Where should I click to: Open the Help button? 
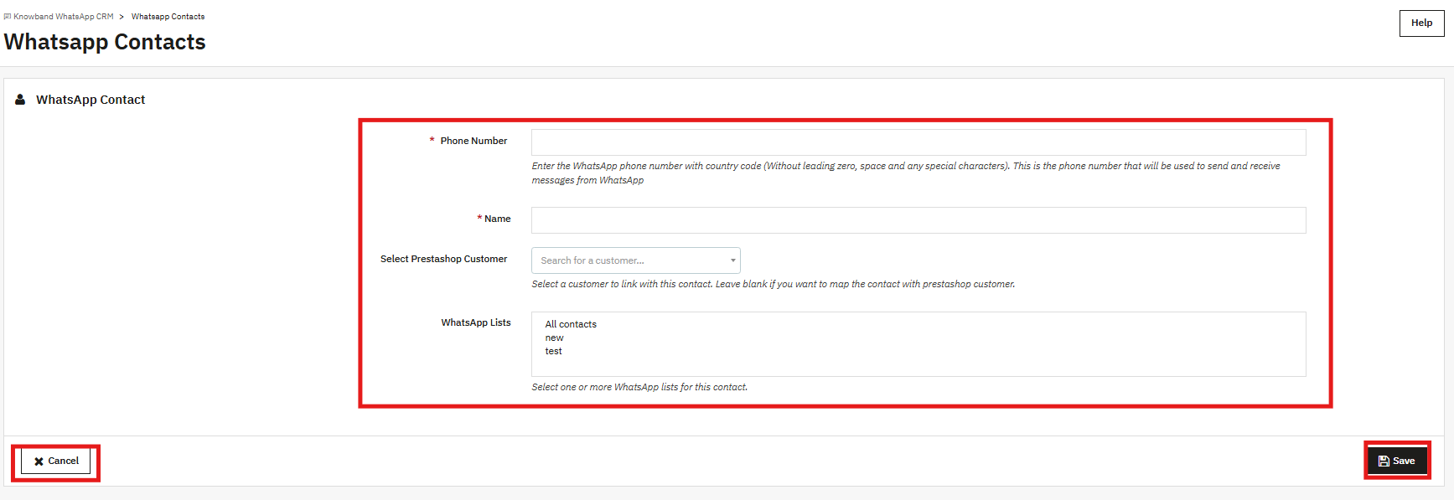[x=1421, y=23]
